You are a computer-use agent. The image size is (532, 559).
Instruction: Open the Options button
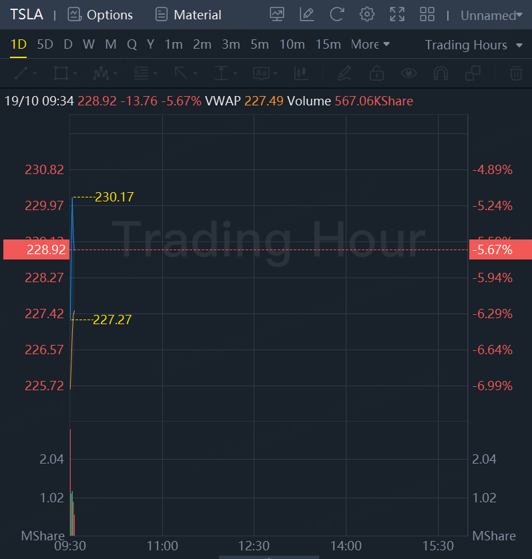[x=100, y=15]
